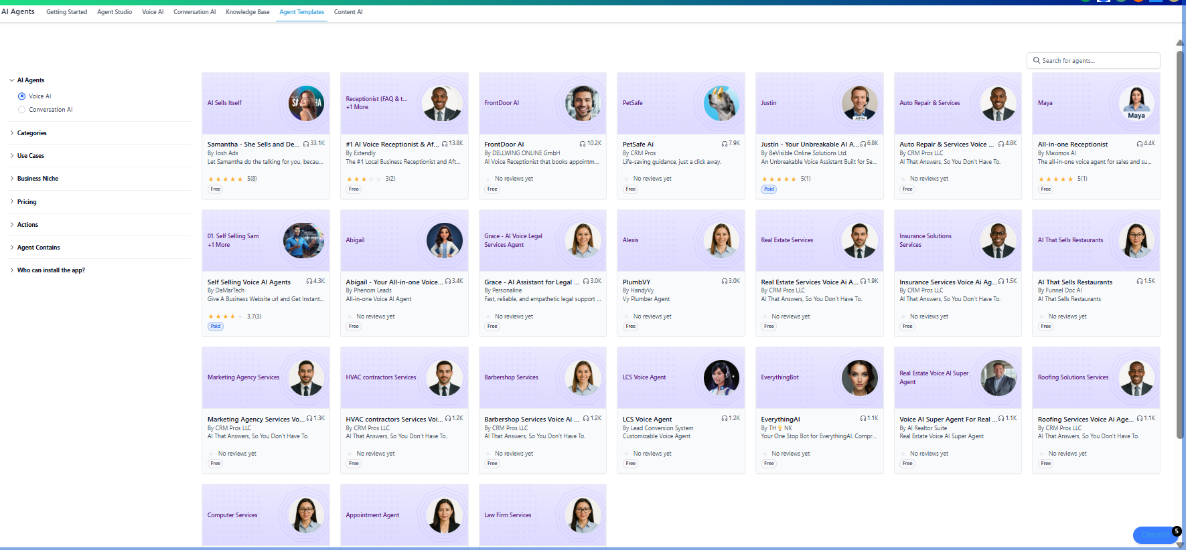The image size is (1186, 550).
Task: Expand the Business Niche filter
Action: 38,179
